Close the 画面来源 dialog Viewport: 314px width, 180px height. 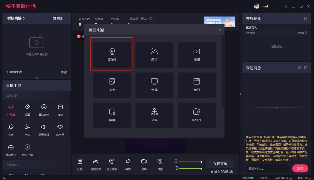pos(220,30)
